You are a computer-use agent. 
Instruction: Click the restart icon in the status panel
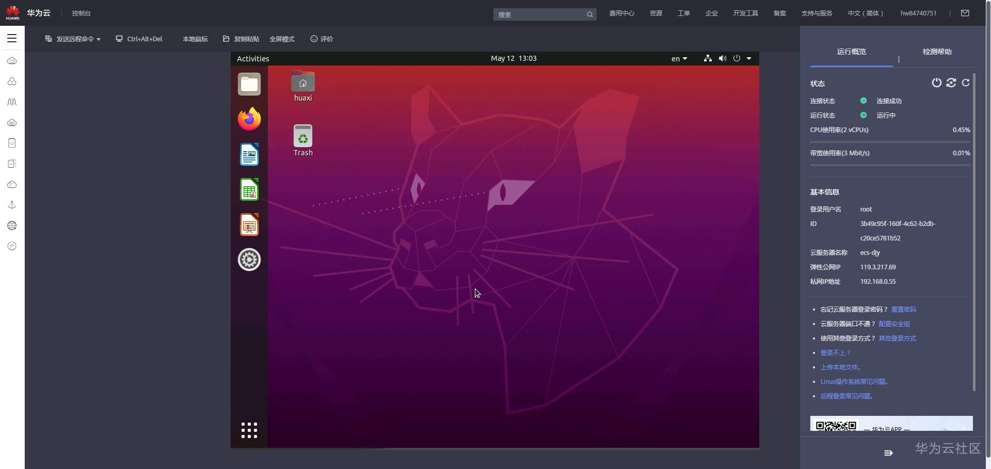click(x=951, y=83)
